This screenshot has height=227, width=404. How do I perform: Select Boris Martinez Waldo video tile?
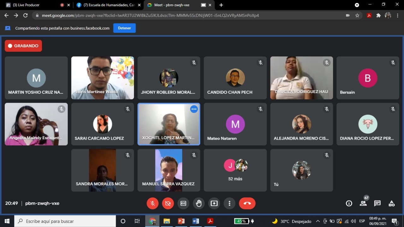coord(103,78)
